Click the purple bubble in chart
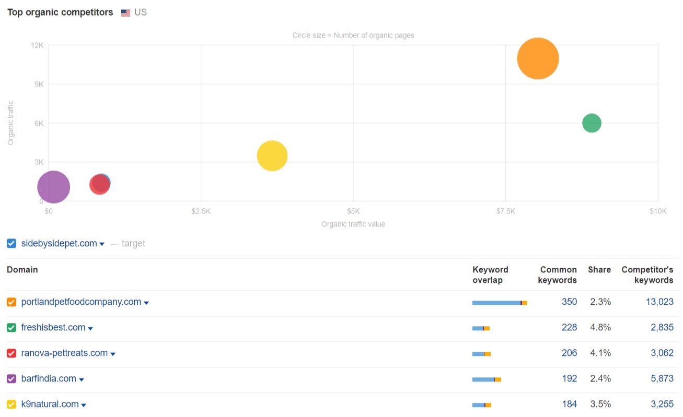This screenshot has height=417, width=683. 53,187
